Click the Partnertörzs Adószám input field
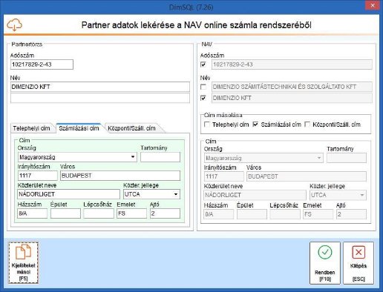Screen dimensions: 383x292 pyautogui.click(x=42, y=64)
